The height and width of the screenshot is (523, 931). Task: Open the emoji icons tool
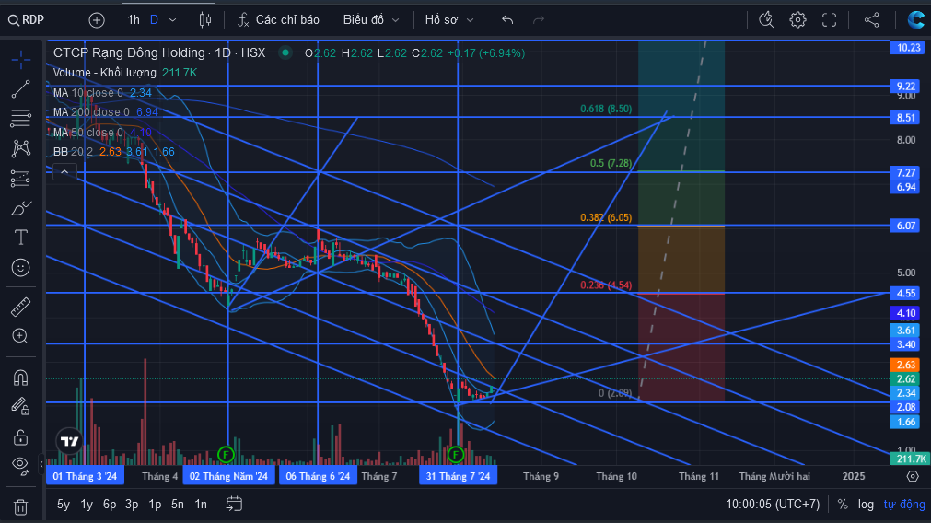(21, 268)
